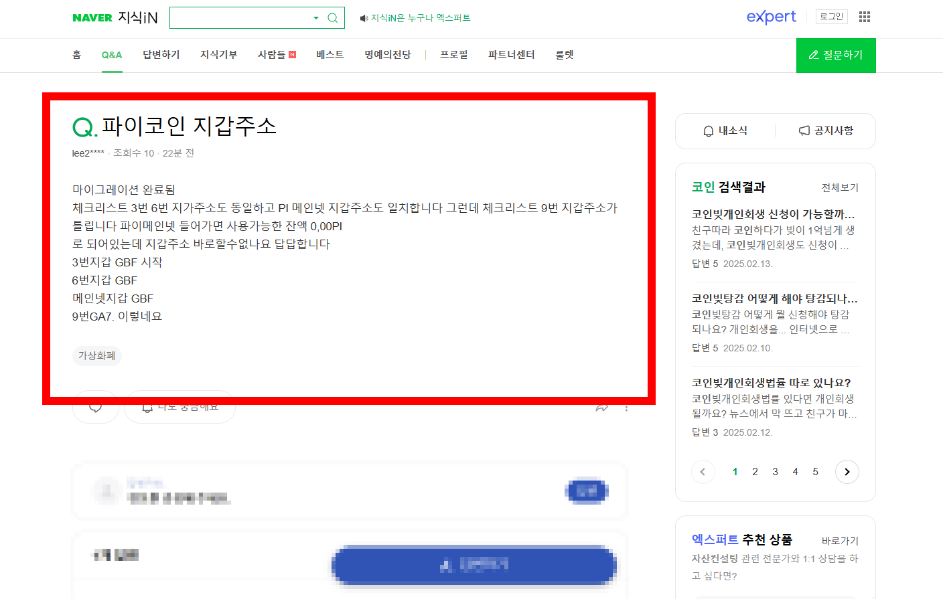Open the 사람들 tab
This screenshot has width=943, height=599.
[272, 55]
